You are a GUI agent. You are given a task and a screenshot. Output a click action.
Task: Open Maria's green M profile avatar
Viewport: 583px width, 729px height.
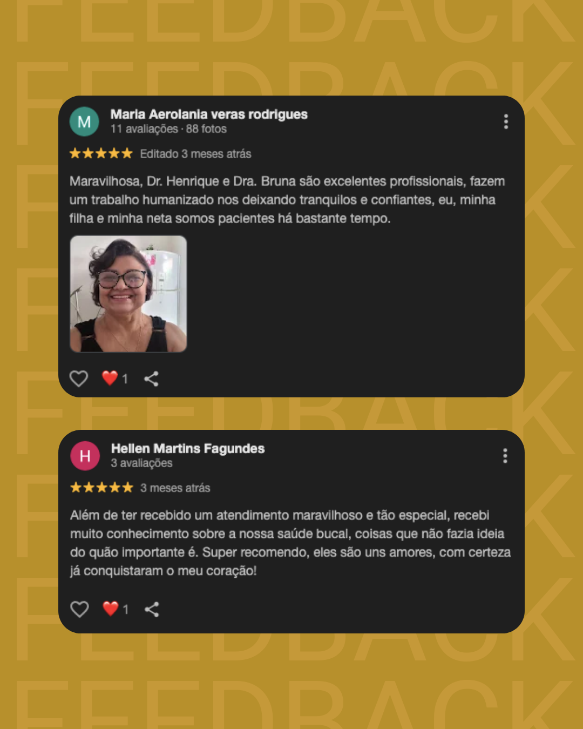[x=84, y=122]
